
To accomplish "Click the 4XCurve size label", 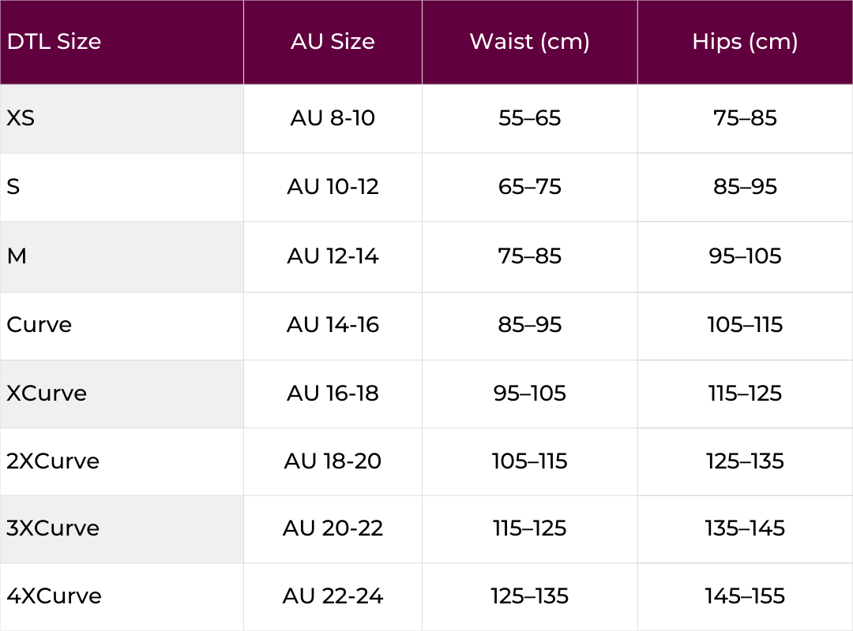I will coord(54,596).
